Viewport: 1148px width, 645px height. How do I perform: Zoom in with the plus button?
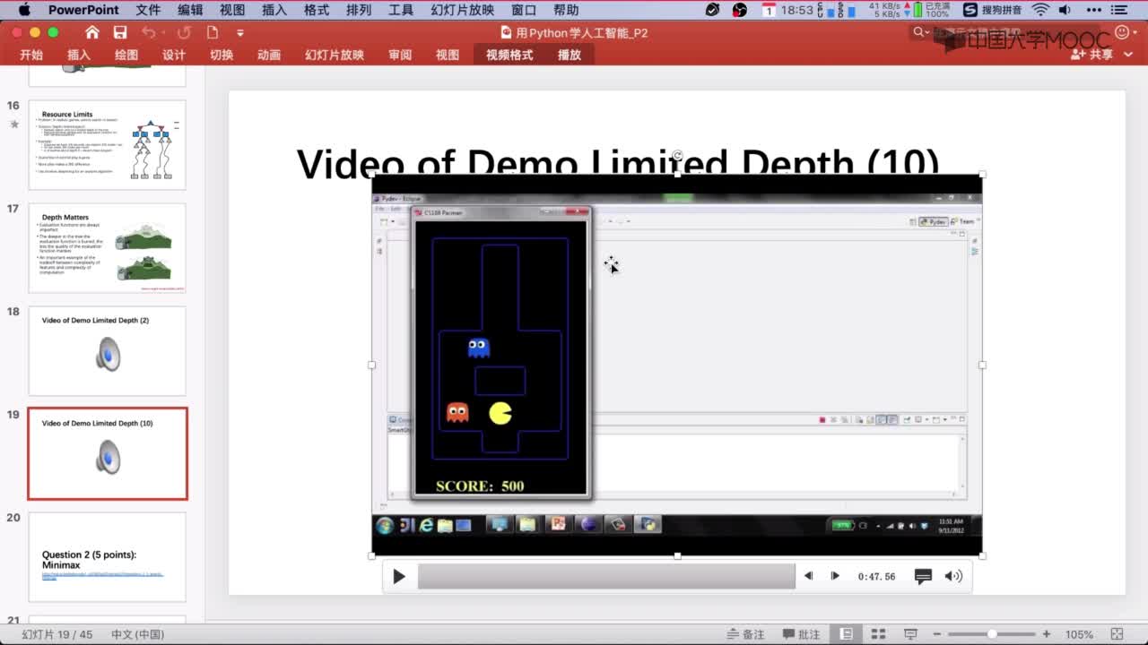(1047, 633)
